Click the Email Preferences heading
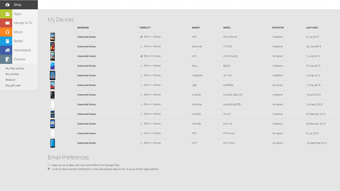Image resolution: width=340 pixels, height=191 pixels. point(68,158)
